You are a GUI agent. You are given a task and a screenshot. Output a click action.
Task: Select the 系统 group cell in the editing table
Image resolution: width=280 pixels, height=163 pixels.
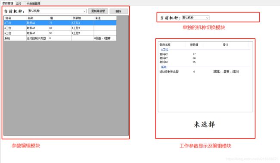point(15,38)
